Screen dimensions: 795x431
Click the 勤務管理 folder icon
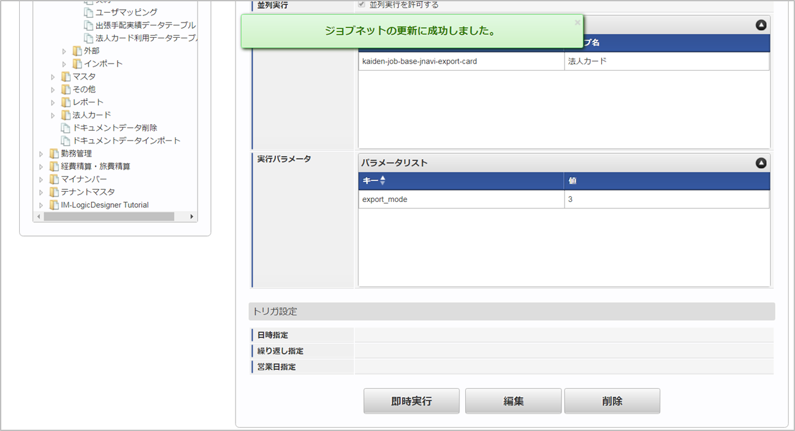coord(54,153)
